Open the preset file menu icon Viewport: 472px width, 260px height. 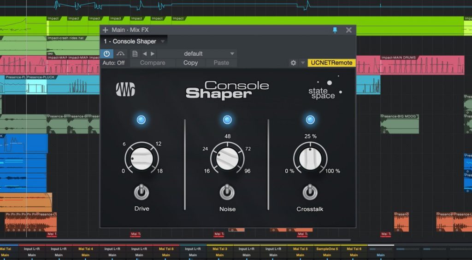[135, 54]
